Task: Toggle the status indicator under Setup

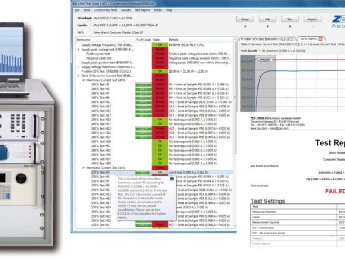Action: pos(245,26)
